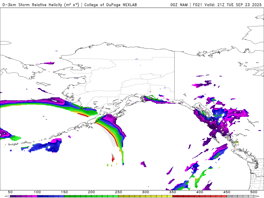Click the '200' color scale tick label
This screenshot has width=264, height=198.
point(91,192)
